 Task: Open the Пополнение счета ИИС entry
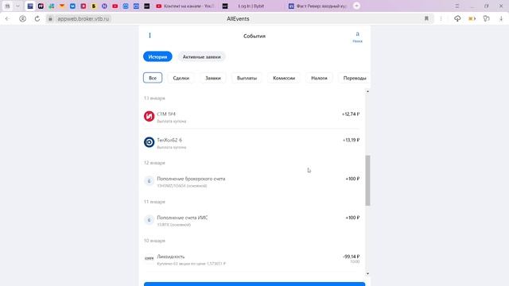tap(252, 221)
